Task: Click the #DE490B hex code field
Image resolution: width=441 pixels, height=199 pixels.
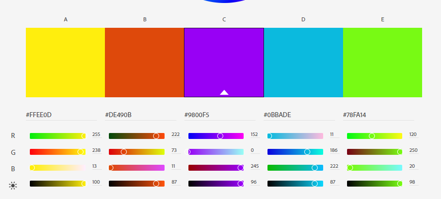Action: (x=141, y=115)
